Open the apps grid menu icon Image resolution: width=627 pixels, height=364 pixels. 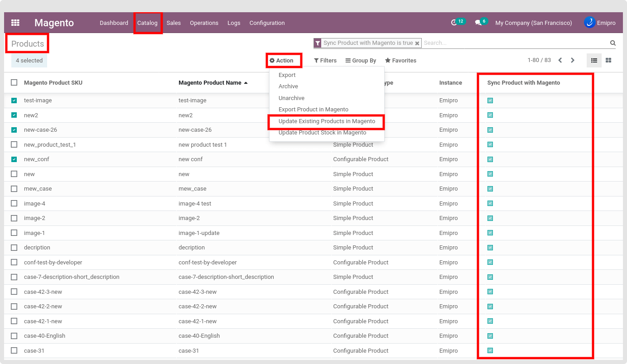pos(15,23)
